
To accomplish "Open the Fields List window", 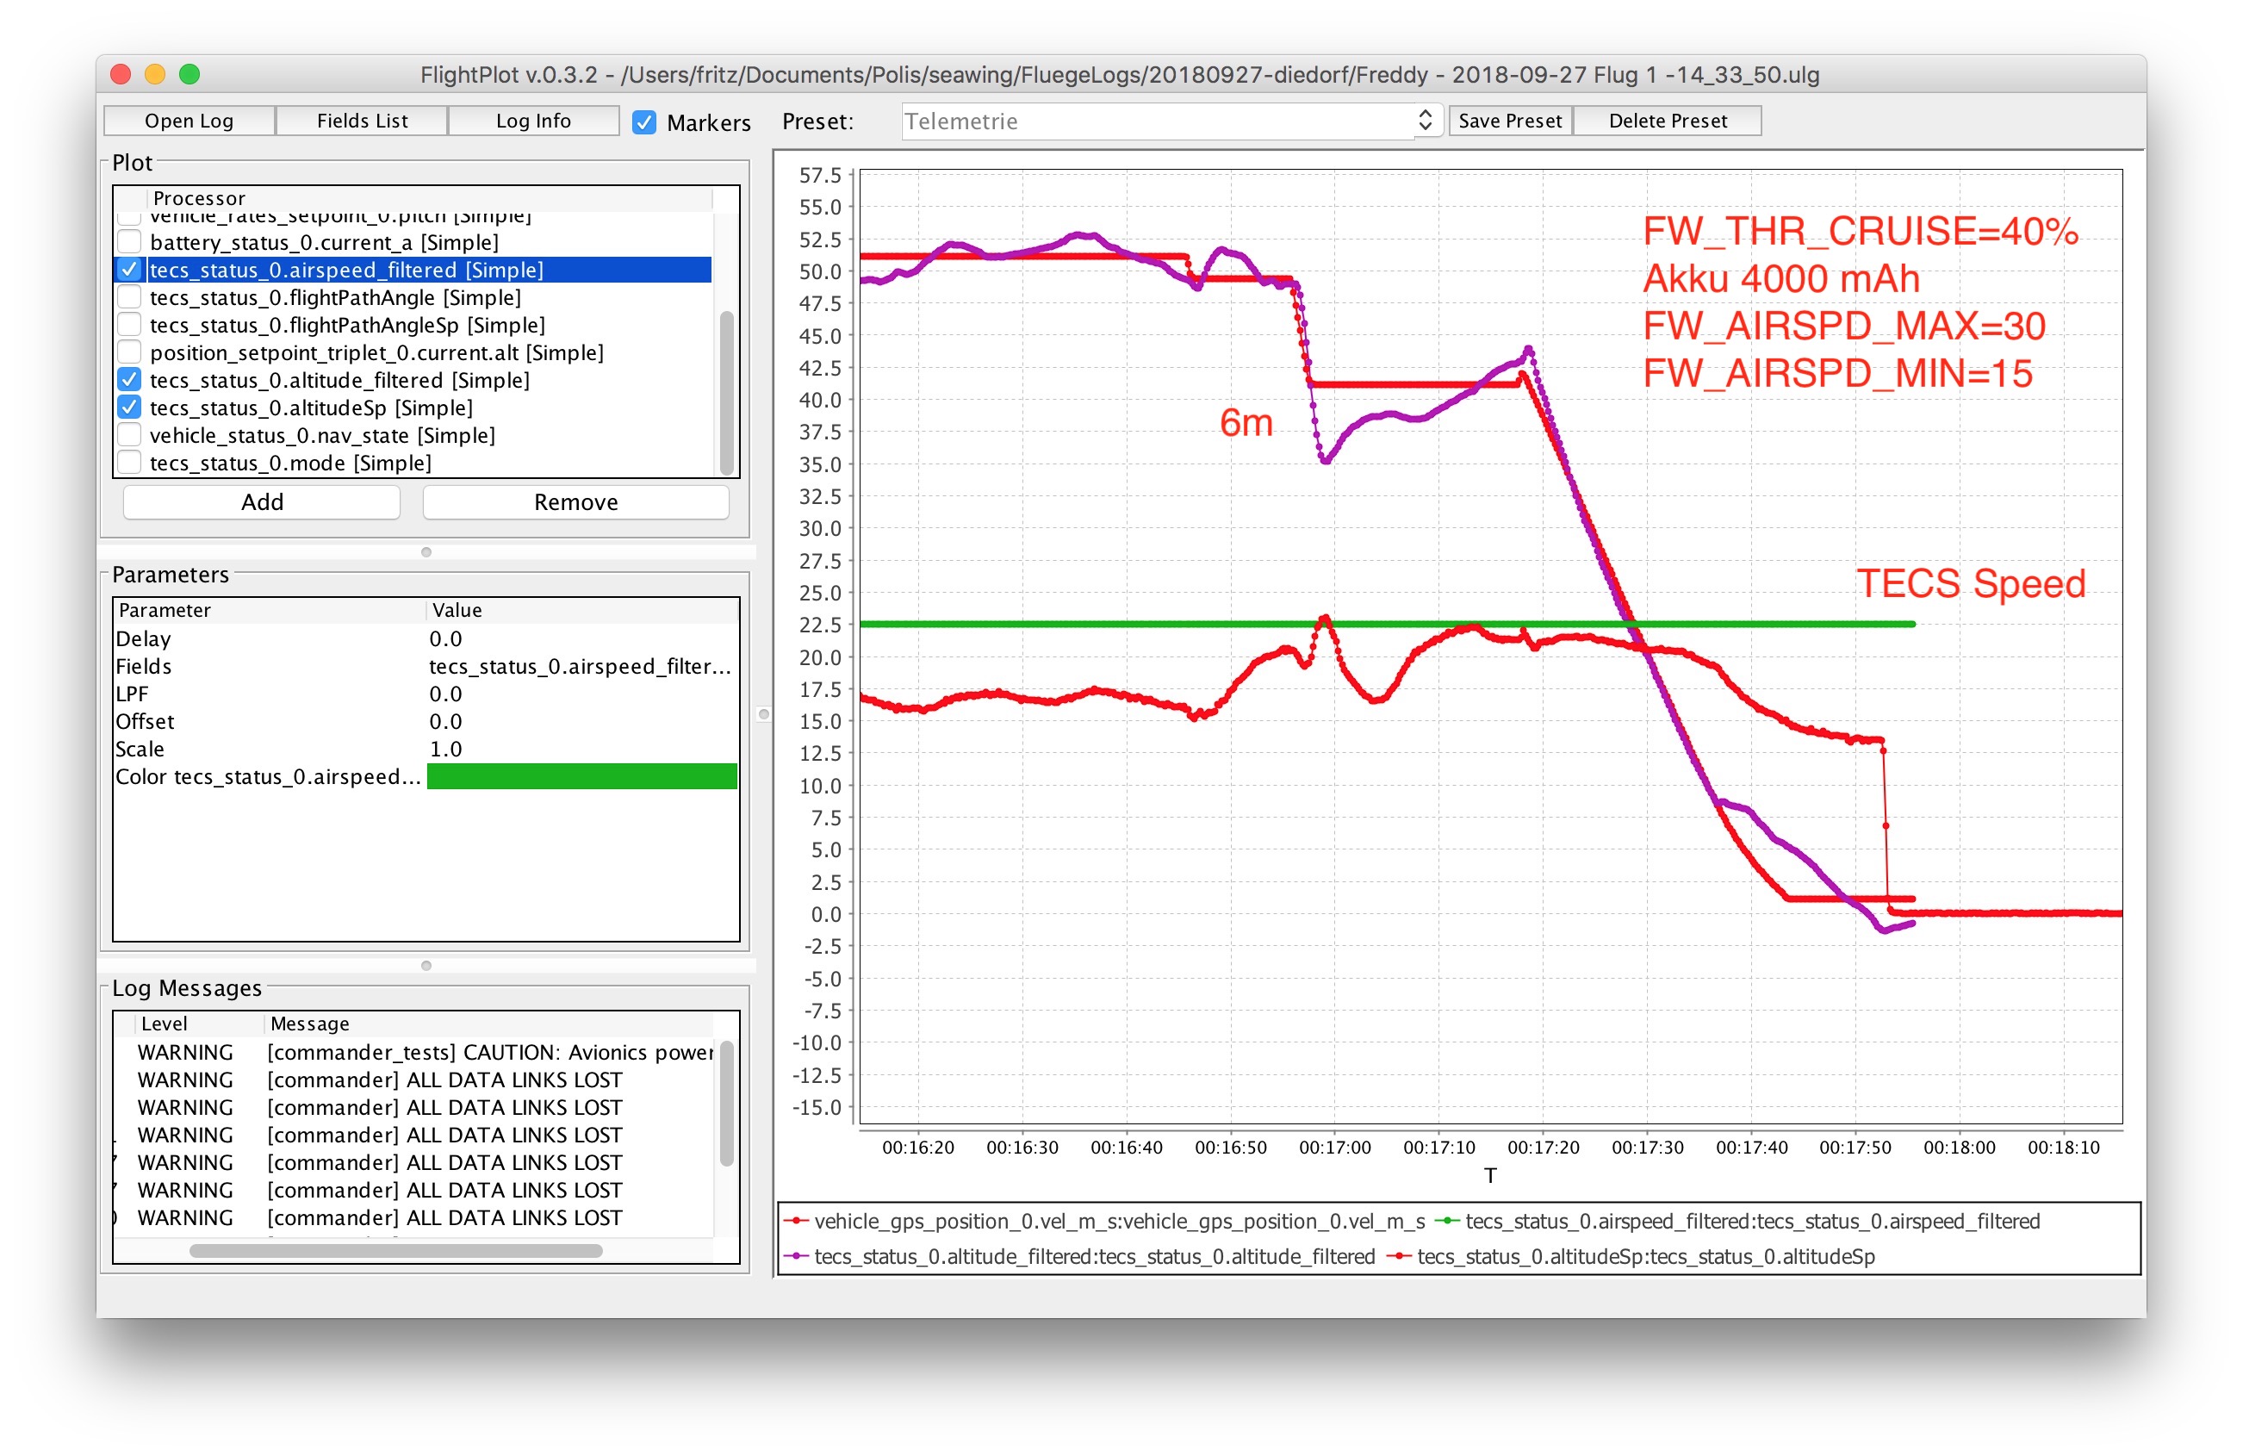I will click(x=362, y=121).
